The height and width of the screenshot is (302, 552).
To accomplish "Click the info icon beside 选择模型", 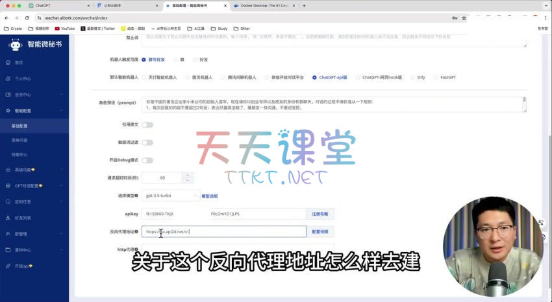I will (136, 195).
